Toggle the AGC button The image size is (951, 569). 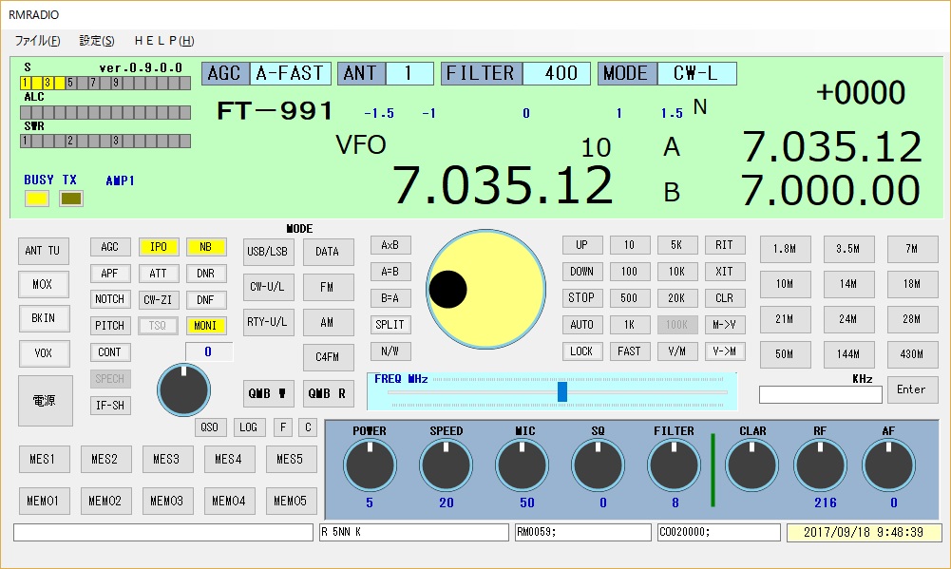[x=110, y=247]
